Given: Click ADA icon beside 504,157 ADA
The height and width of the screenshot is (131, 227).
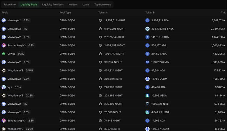Looking at the screenshot, I should (x=147, y=45).
